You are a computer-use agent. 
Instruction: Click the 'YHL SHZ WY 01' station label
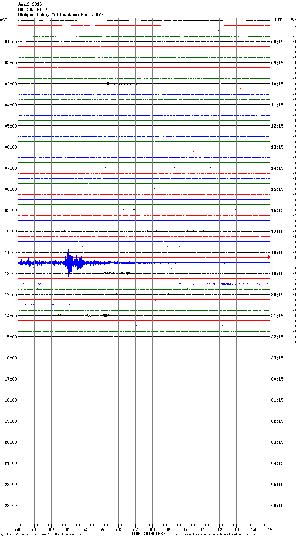[x=33, y=9]
